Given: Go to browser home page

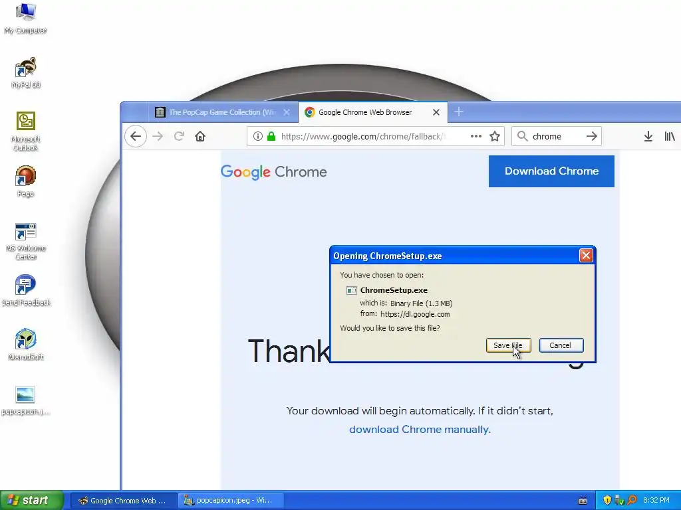Looking at the screenshot, I should [200, 136].
